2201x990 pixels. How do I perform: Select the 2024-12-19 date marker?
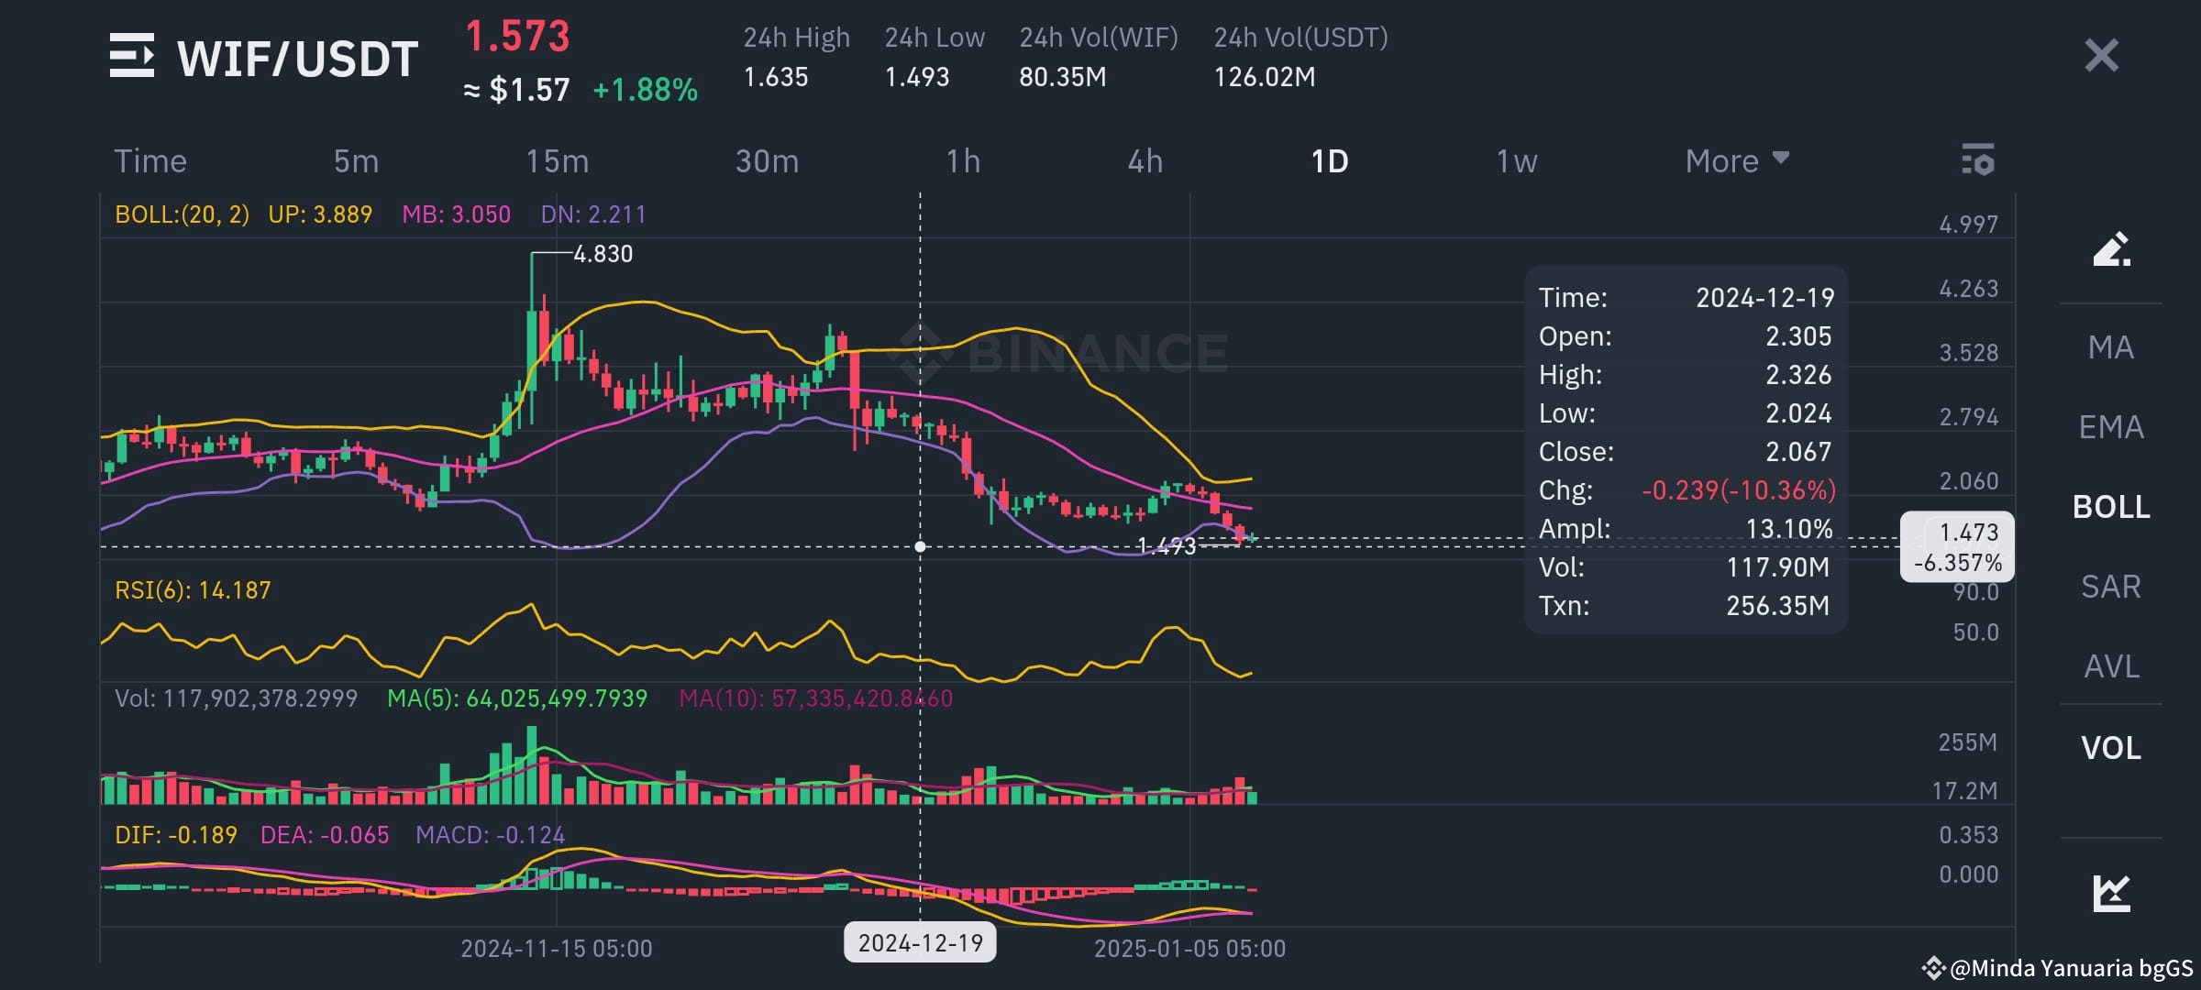pos(921,940)
